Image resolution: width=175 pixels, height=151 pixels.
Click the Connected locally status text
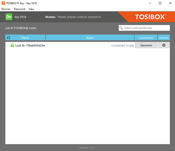click(x=123, y=46)
